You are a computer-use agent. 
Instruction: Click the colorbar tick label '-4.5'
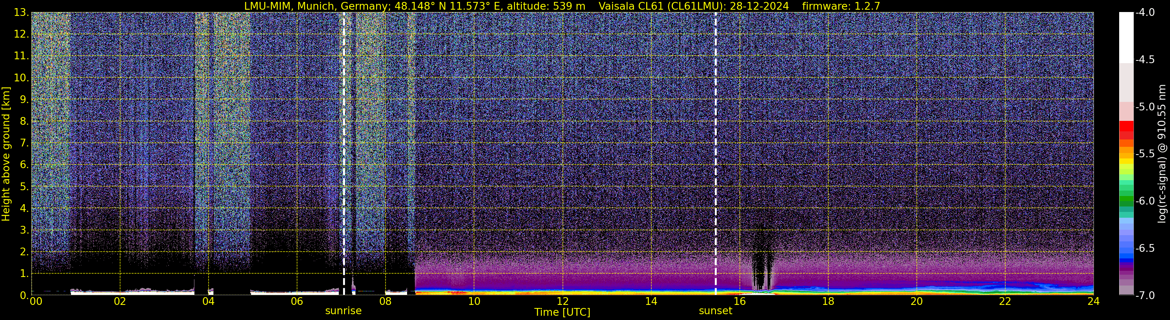coord(1144,60)
